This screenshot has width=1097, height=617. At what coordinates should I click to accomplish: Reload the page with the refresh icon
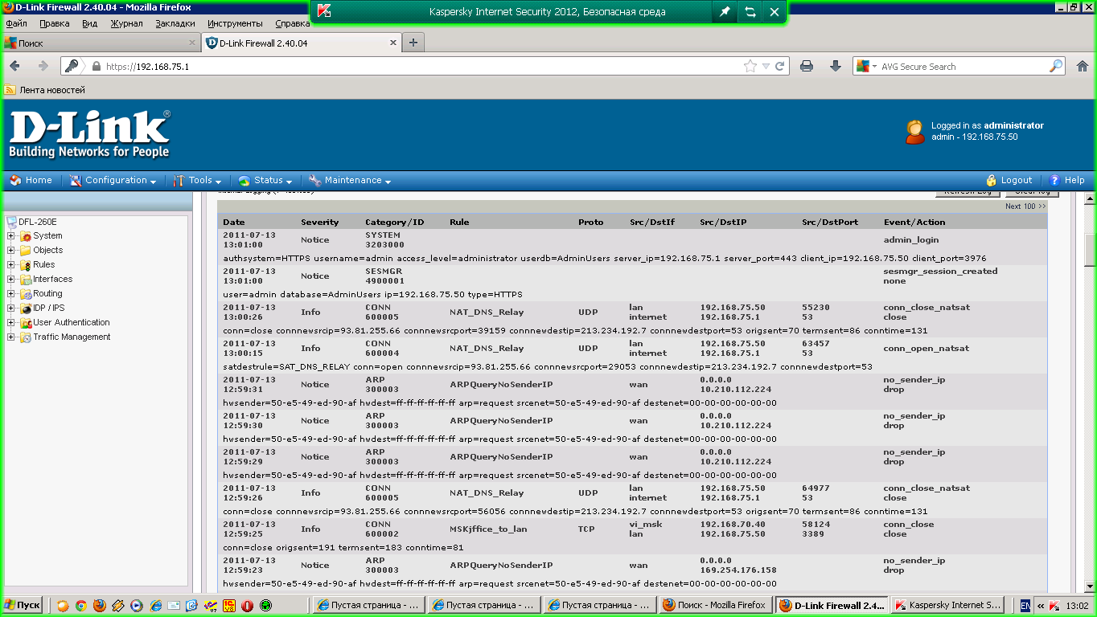click(779, 67)
